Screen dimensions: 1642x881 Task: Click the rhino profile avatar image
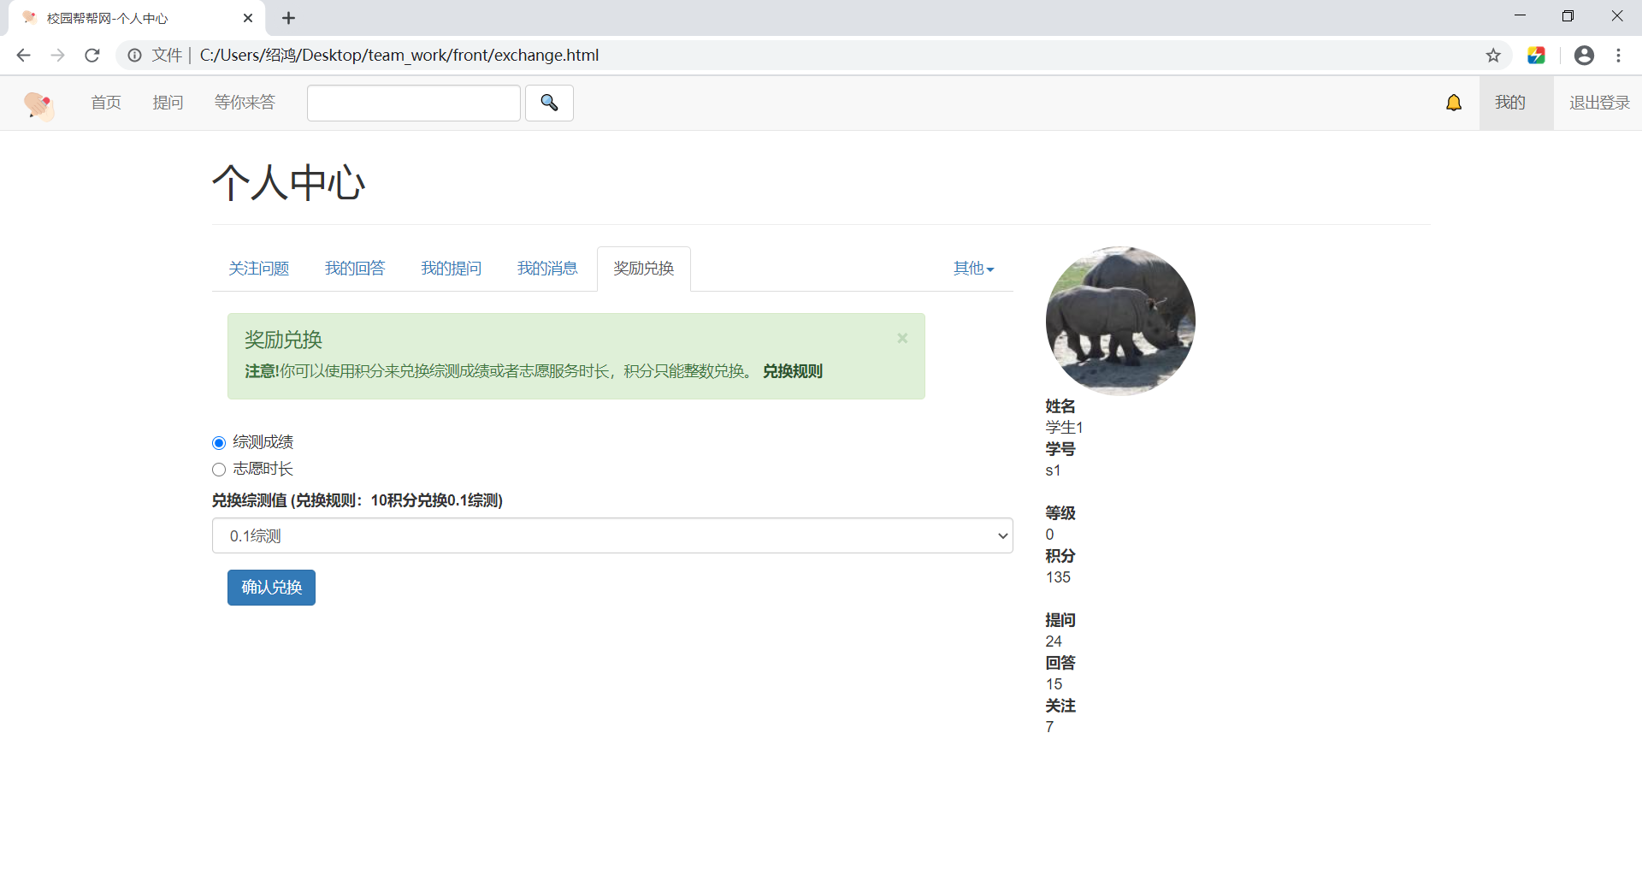(1120, 321)
